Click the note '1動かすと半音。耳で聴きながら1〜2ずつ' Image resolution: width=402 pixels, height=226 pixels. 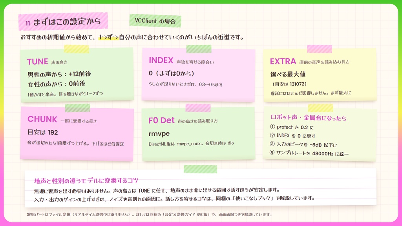click(x=66, y=94)
